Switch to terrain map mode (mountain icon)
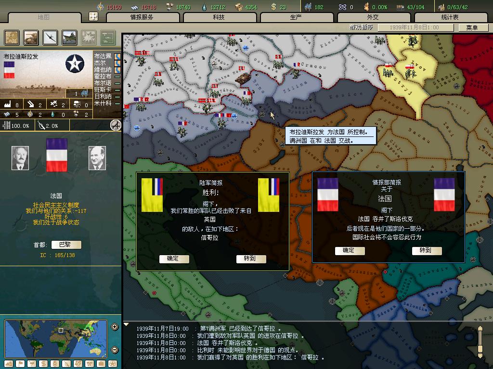493x369 pixels. pyautogui.click(x=9, y=364)
